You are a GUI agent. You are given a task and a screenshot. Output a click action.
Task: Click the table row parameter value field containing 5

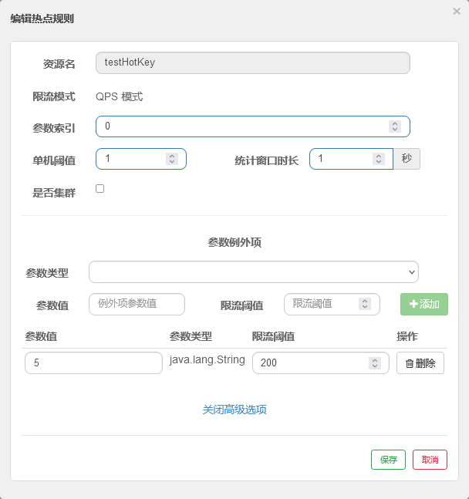[x=93, y=363]
